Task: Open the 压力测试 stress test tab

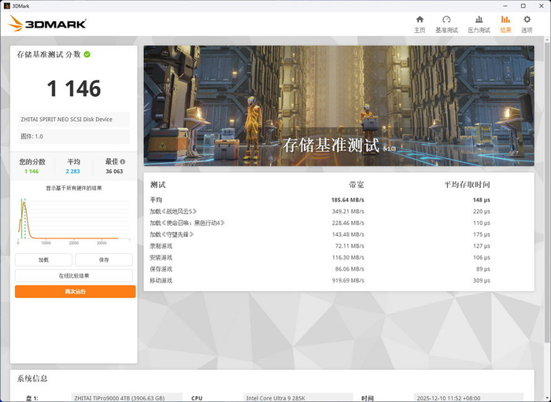Action: (x=479, y=24)
